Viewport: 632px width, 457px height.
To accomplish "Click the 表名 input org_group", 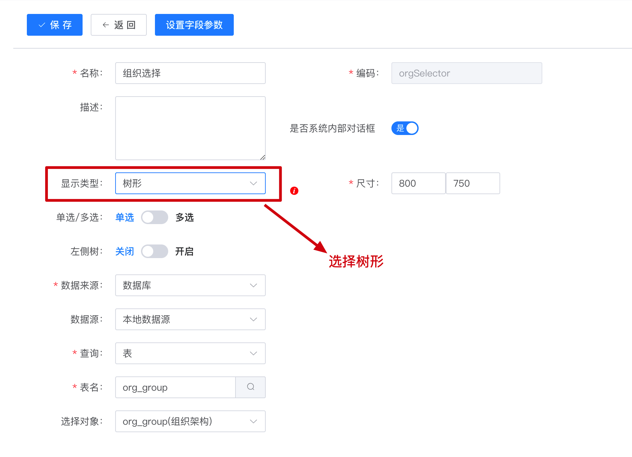I will [175, 387].
